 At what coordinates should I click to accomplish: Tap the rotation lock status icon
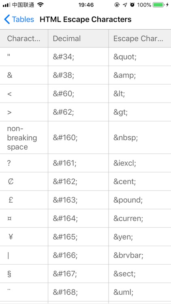pyautogui.click(x=117, y=5)
